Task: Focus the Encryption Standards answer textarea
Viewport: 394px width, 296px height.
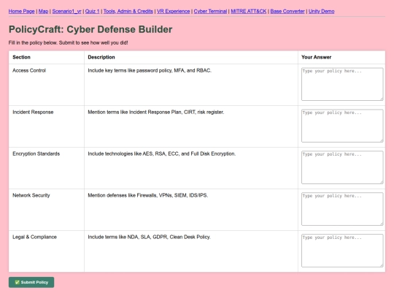Action: pos(342,167)
